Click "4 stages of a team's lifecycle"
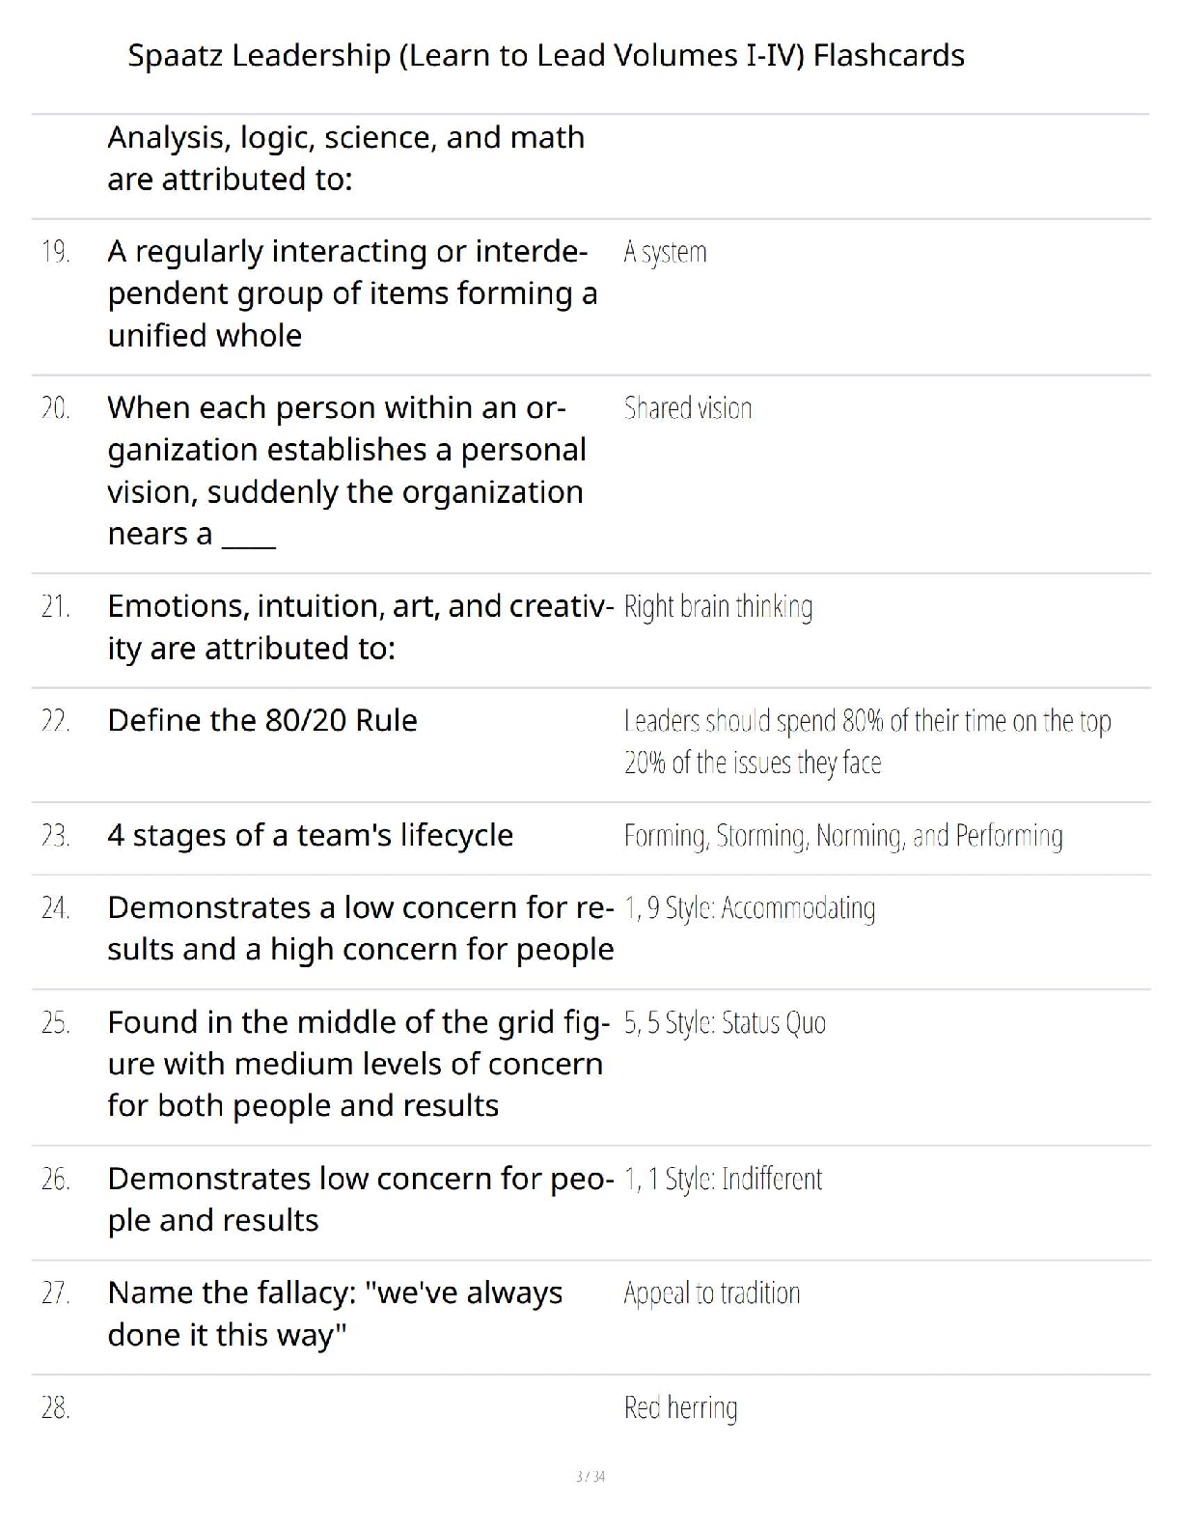Image resolution: width=1181 pixels, height=1529 pixels. click(310, 835)
